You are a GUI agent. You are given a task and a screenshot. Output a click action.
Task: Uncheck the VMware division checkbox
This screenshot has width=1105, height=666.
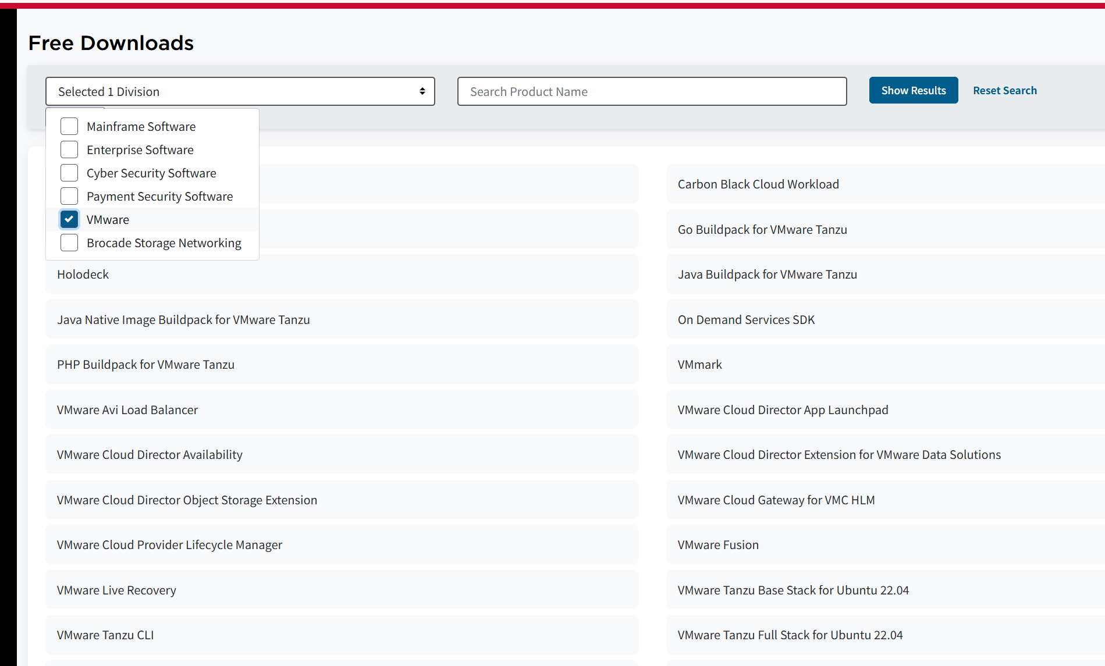[69, 219]
